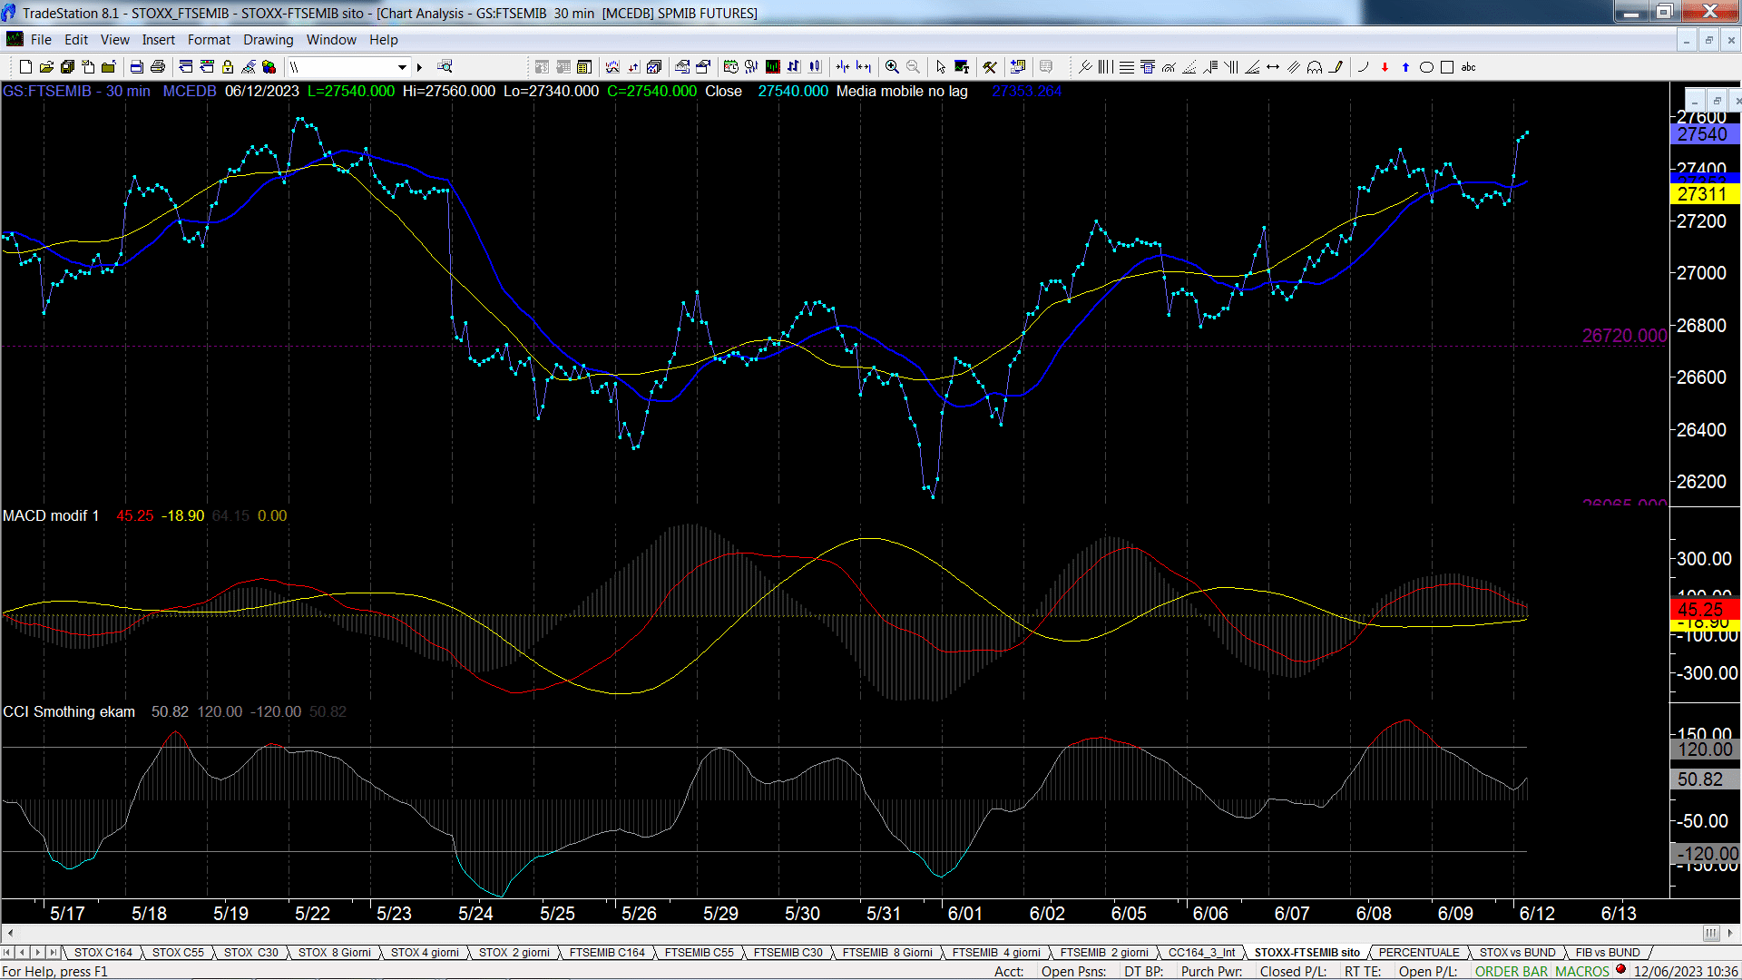1742x980 pixels.
Task: Click the padlock lock icon
Action: pos(228,66)
